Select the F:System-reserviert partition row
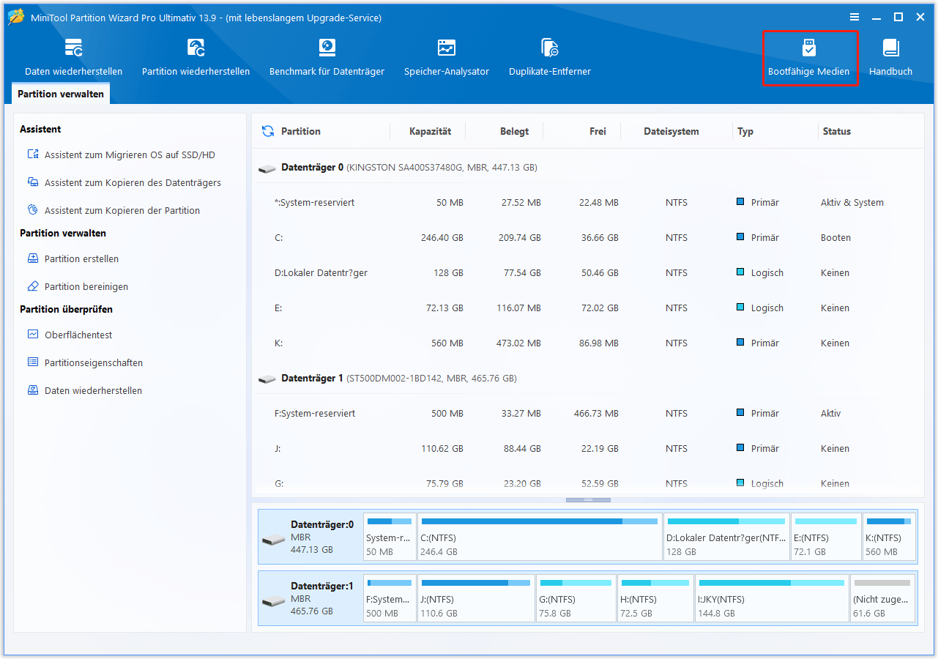 tap(588, 414)
